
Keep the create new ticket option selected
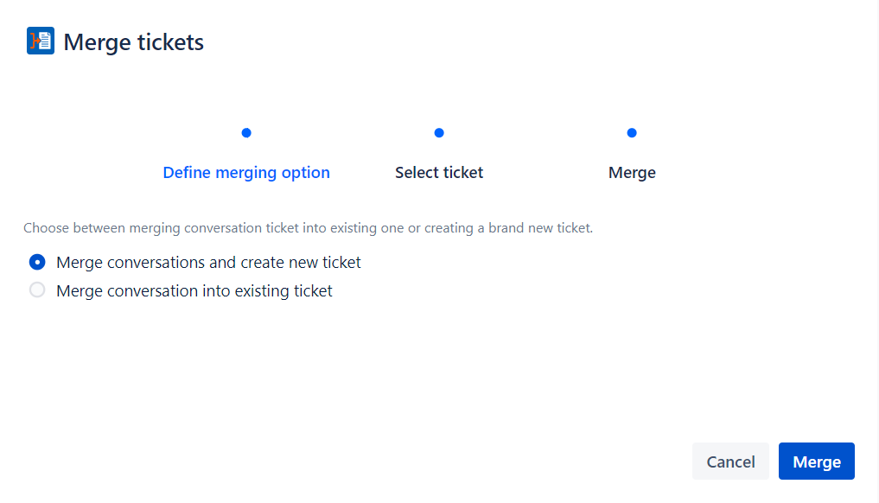[x=37, y=262]
